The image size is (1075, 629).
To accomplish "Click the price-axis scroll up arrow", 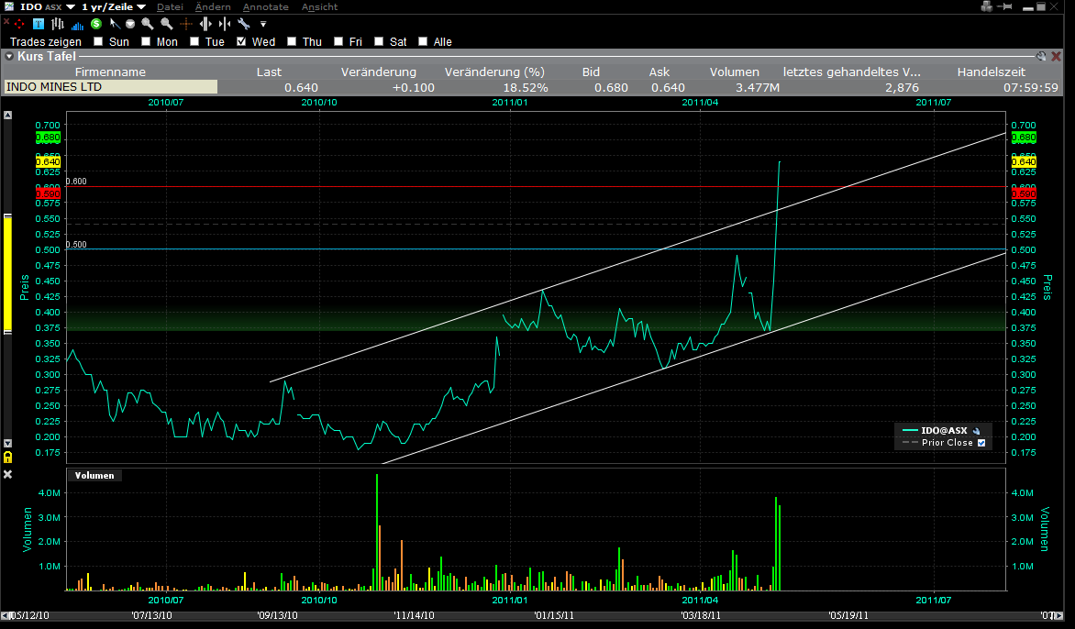I will [x=7, y=116].
